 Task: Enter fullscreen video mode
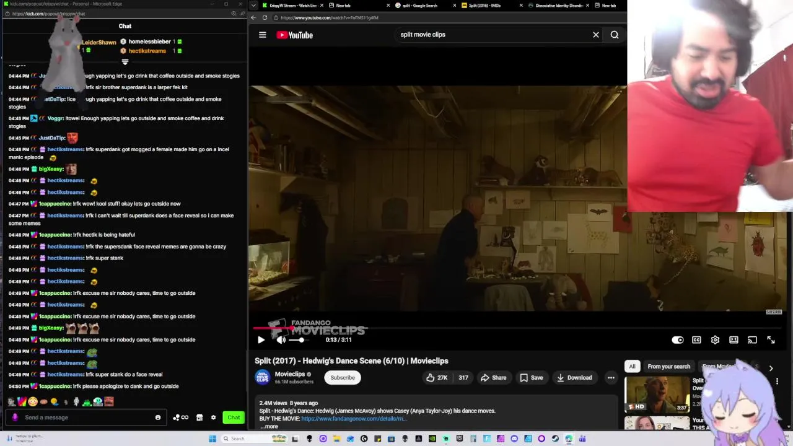coord(771,339)
